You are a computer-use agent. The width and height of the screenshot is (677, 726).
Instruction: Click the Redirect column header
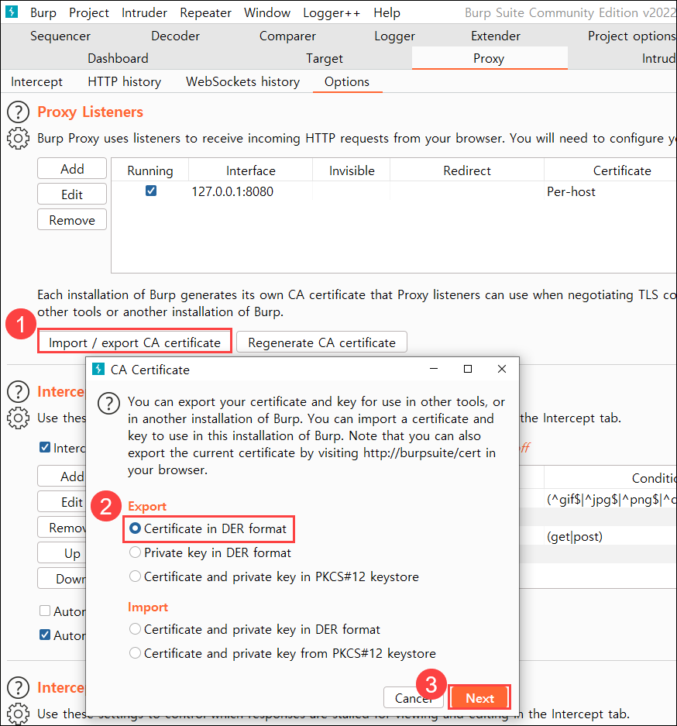pos(467,170)
